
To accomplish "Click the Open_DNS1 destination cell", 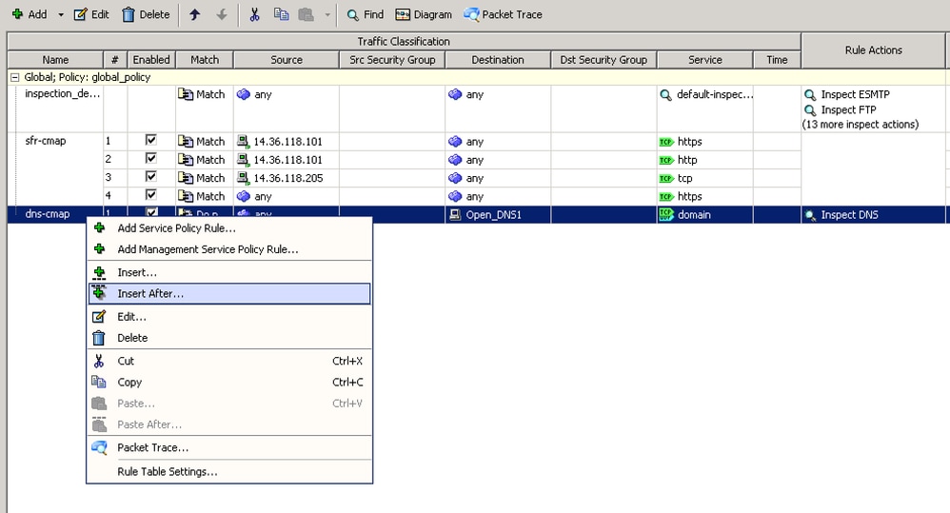I will pos(498,214).
